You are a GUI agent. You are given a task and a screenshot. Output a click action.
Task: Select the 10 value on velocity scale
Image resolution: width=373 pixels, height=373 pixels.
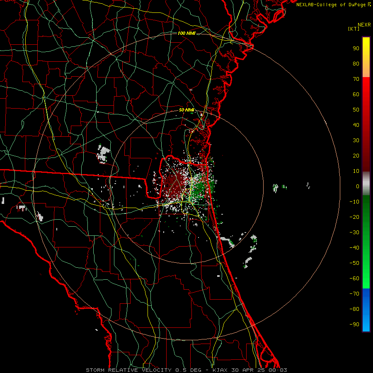[x=356, y=171]
